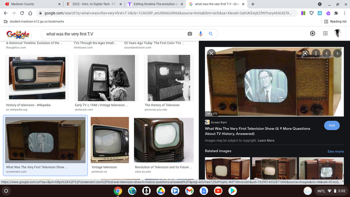Open History of television Wikipedia thumbnail
The height and width of the screenshot is (197, 350).
point(37,78)
